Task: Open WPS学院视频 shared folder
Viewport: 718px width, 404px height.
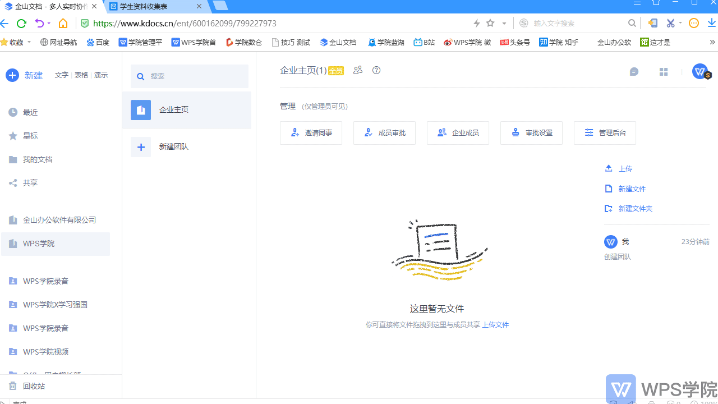Action: click(x=45, y=352)
